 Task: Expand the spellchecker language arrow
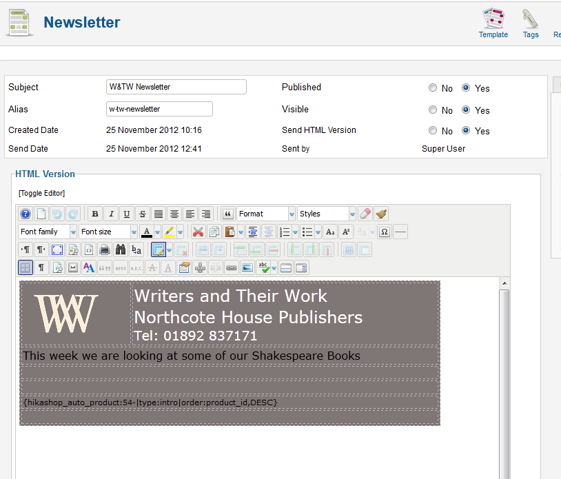pos(274,268)
